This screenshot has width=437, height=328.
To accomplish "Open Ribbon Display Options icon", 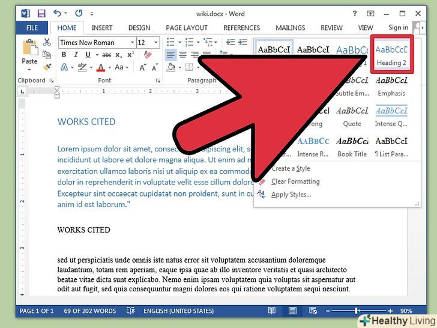I will [370, 13].
